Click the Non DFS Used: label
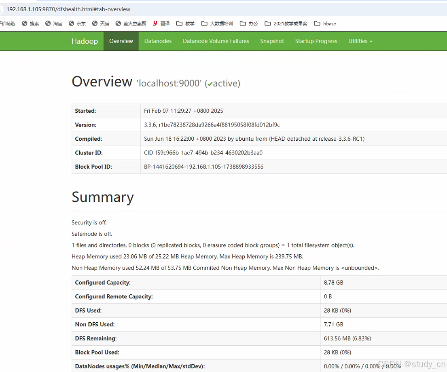This screenshot has height=372, width=447. (x=95, y=324)
